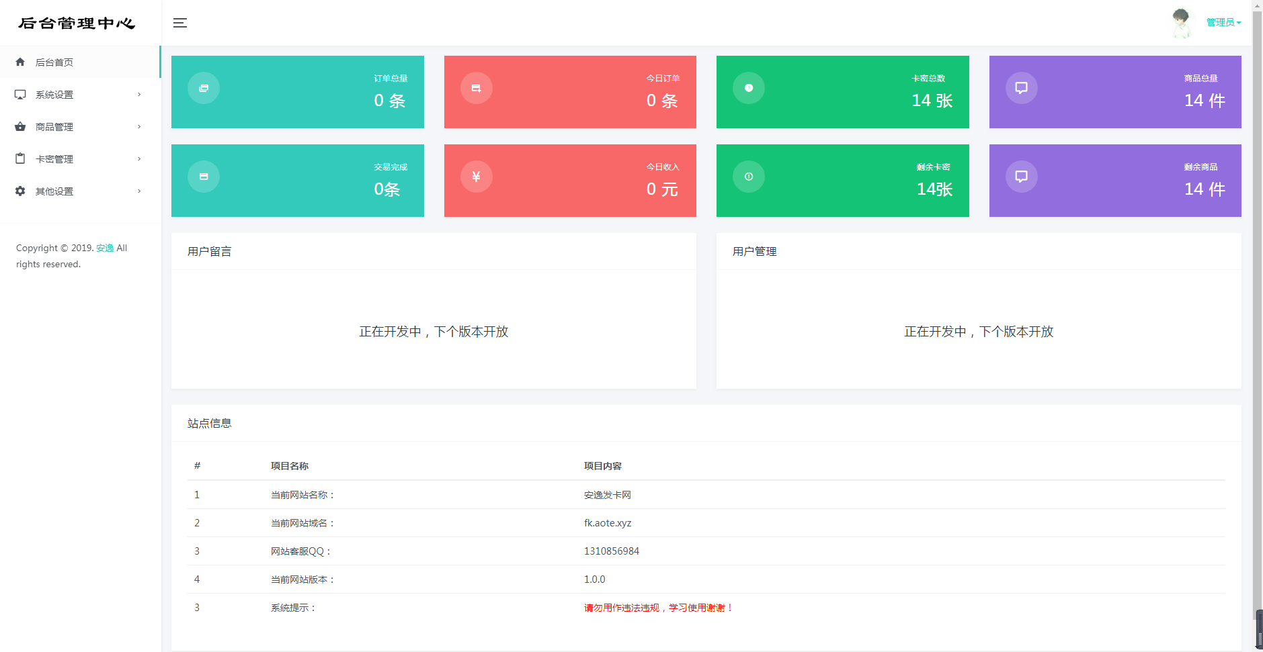Click the gear icon beside 其他设置

click(20, 191)
